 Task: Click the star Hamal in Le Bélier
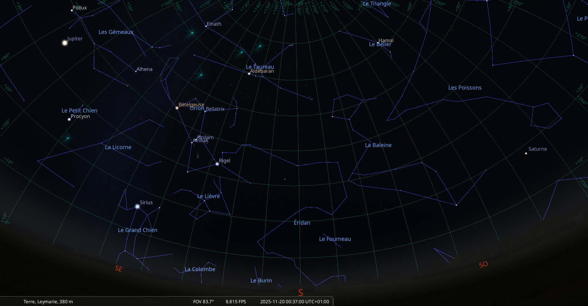point(378,42)
